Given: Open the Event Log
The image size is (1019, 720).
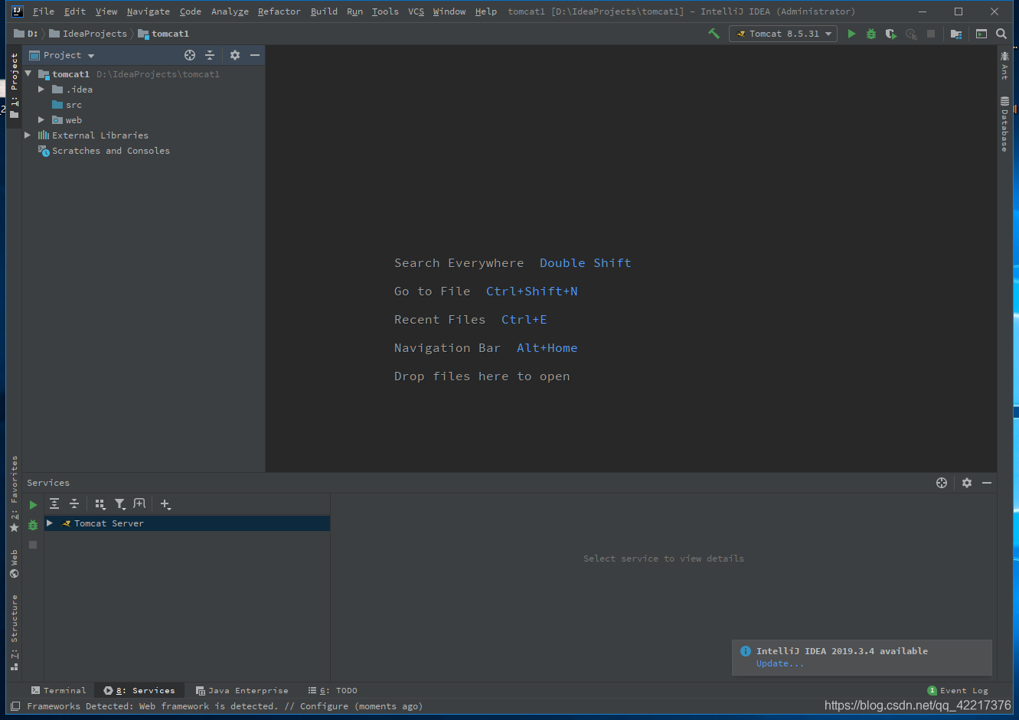Looking at the screenshot, I should click(958, 690).
